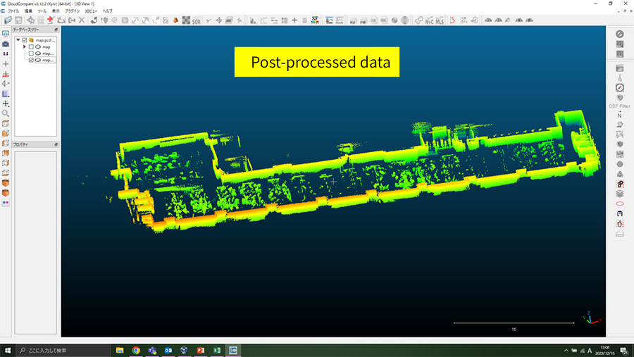Click the merge entities icon
The width and height of the screenshot is (634, 357).
pos(72,20)
